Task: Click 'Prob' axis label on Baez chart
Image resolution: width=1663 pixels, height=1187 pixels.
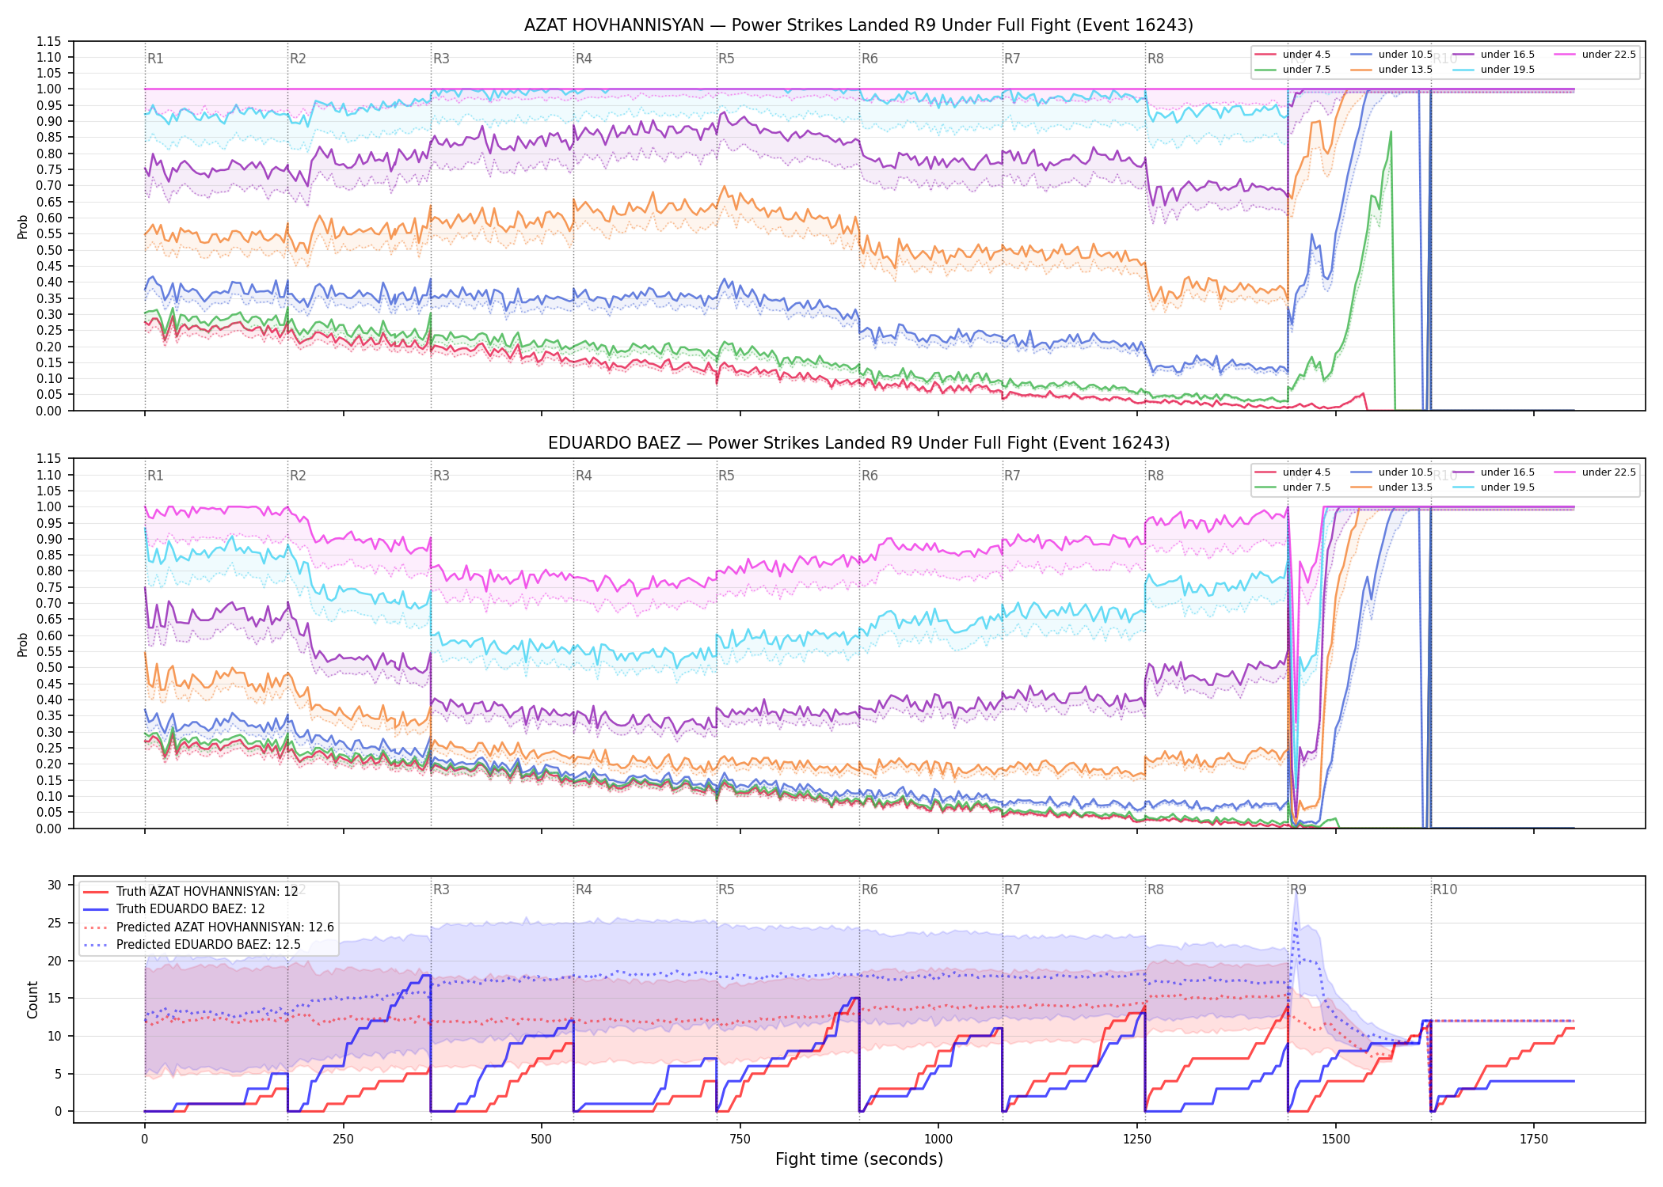Action: (22, 644)
